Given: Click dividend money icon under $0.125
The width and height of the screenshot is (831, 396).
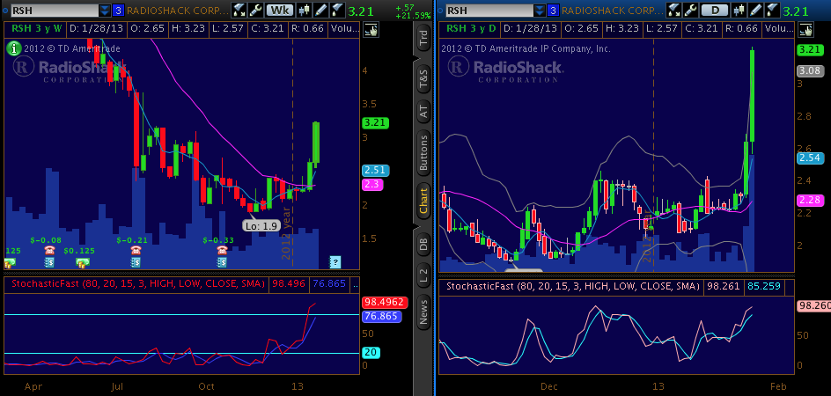Looking at the screenshot, I should pyautogui.click(x=82, y=262).
